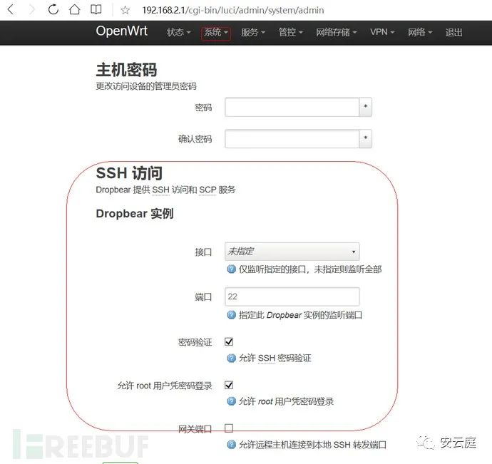Focus the 密码 input field
Image resolution: width=492 pixels, height=464 pixels.
pyautogui.click(x=292, y=107)
